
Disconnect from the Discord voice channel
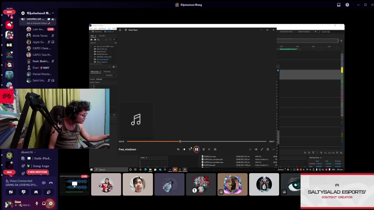[x=51, y=183]
